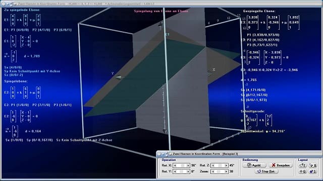Click the 'Spiegelebene:' label

pyautogui.click(x=16, y=81)
